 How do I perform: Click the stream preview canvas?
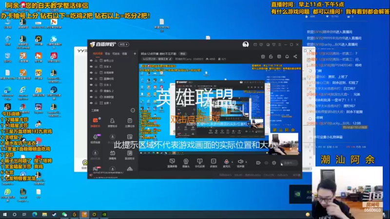[x=220, y=109]
